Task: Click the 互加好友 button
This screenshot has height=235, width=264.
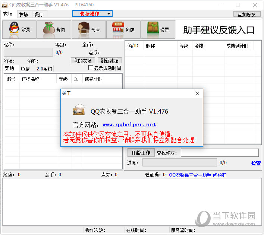Action: 247,14
